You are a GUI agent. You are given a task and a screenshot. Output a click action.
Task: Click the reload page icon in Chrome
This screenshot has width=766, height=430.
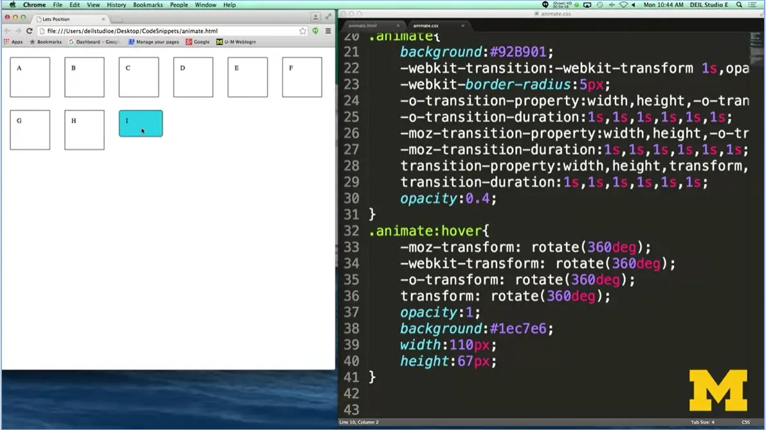click(30, 30)
